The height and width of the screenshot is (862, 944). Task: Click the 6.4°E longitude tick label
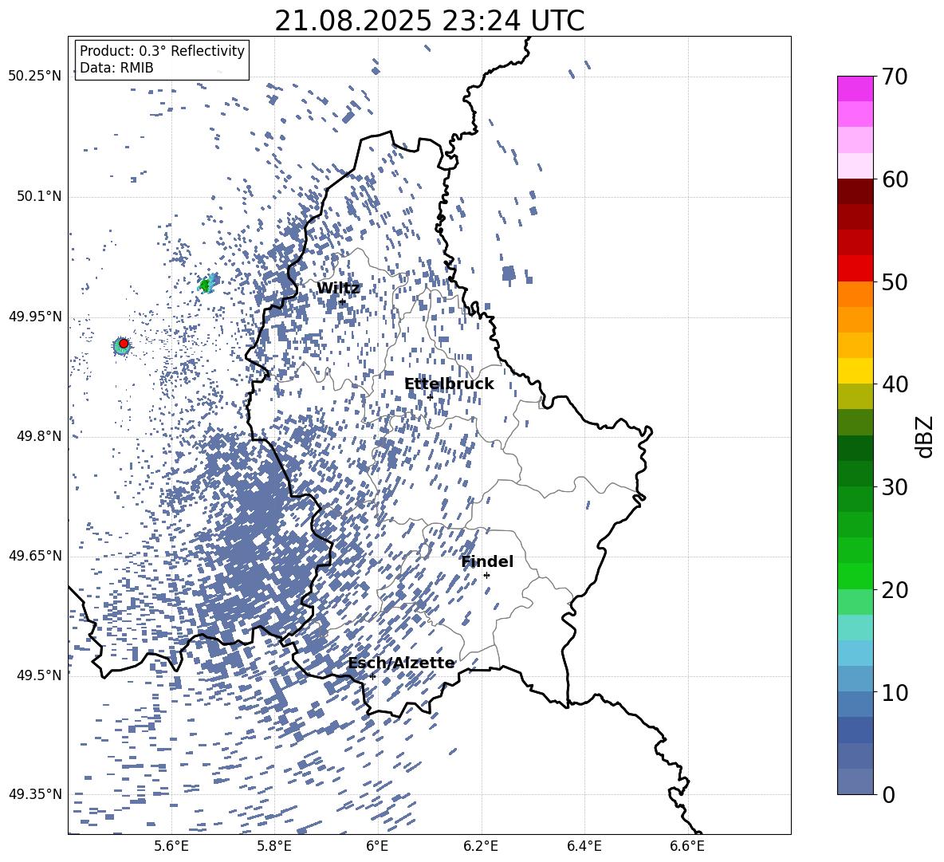click(584, 846)
